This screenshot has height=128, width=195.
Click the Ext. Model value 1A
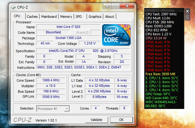84,62
